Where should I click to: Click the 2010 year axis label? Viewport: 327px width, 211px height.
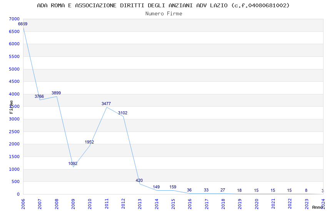pyautogui.click(x=90, y=204)
